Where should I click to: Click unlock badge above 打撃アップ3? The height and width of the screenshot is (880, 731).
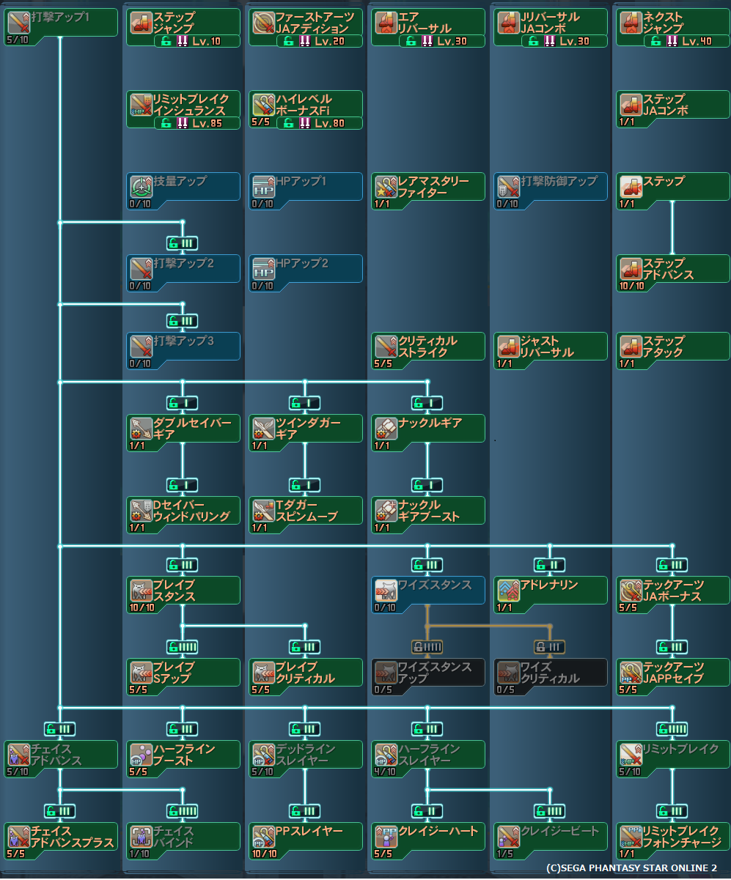tap(183, 321)
